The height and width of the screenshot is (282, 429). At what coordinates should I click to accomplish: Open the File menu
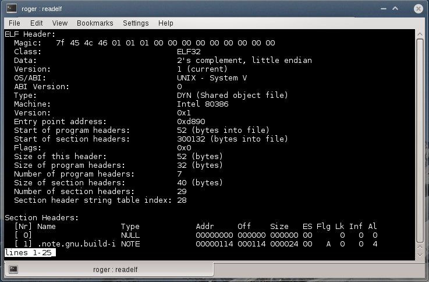(x=15, y=23)
